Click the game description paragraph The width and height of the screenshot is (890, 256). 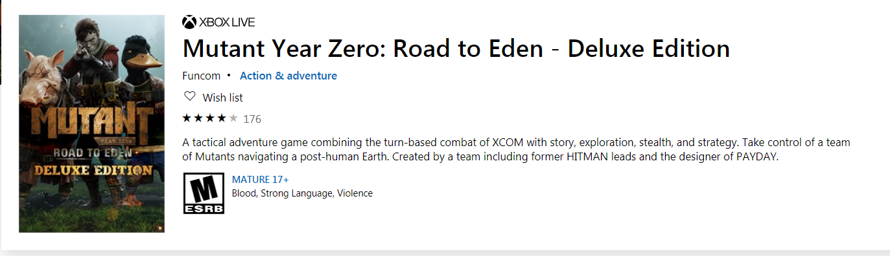point(516,149)
